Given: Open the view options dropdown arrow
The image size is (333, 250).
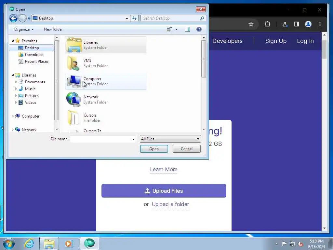Looking at the screenshot, I should pyautogui.click(x=176, y=29).
